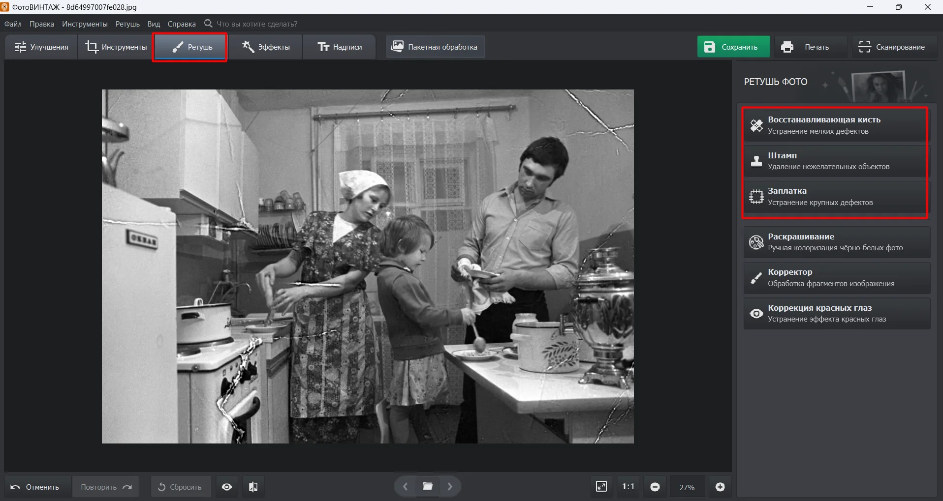Switch to the Ретушь tab

190,47
